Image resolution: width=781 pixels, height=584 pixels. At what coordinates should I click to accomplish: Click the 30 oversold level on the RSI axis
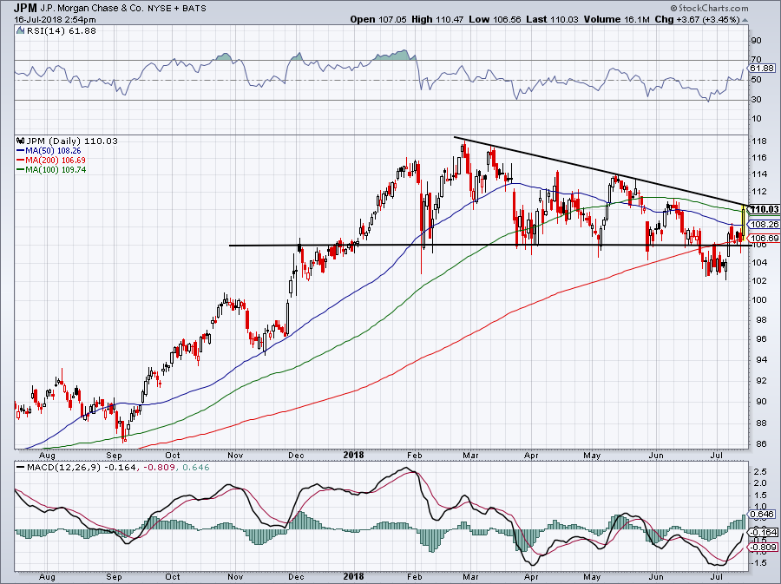pos(756,100)
